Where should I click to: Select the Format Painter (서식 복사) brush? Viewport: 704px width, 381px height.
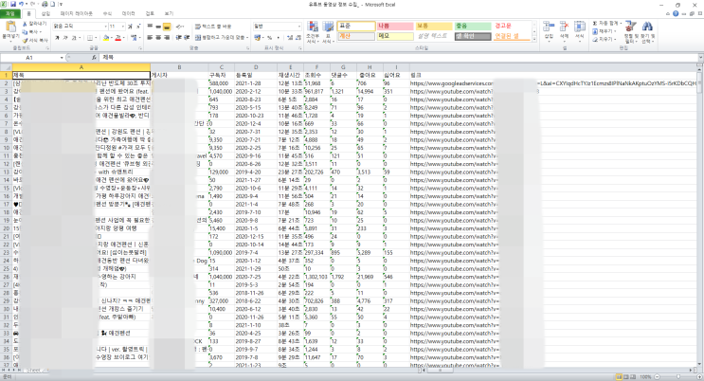tap(25, 40)
